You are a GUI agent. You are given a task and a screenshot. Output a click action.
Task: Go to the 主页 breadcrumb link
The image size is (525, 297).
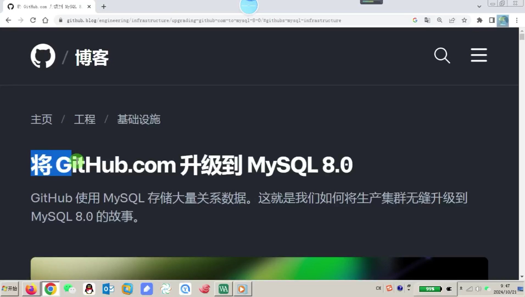point(41,119)
